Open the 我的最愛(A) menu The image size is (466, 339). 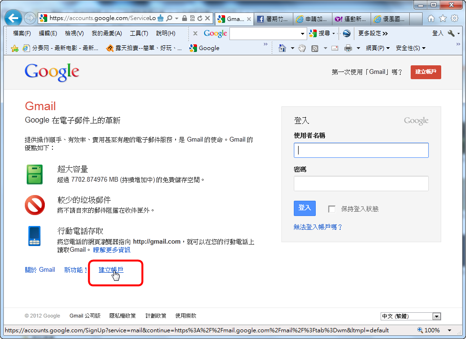coord(106,33)
